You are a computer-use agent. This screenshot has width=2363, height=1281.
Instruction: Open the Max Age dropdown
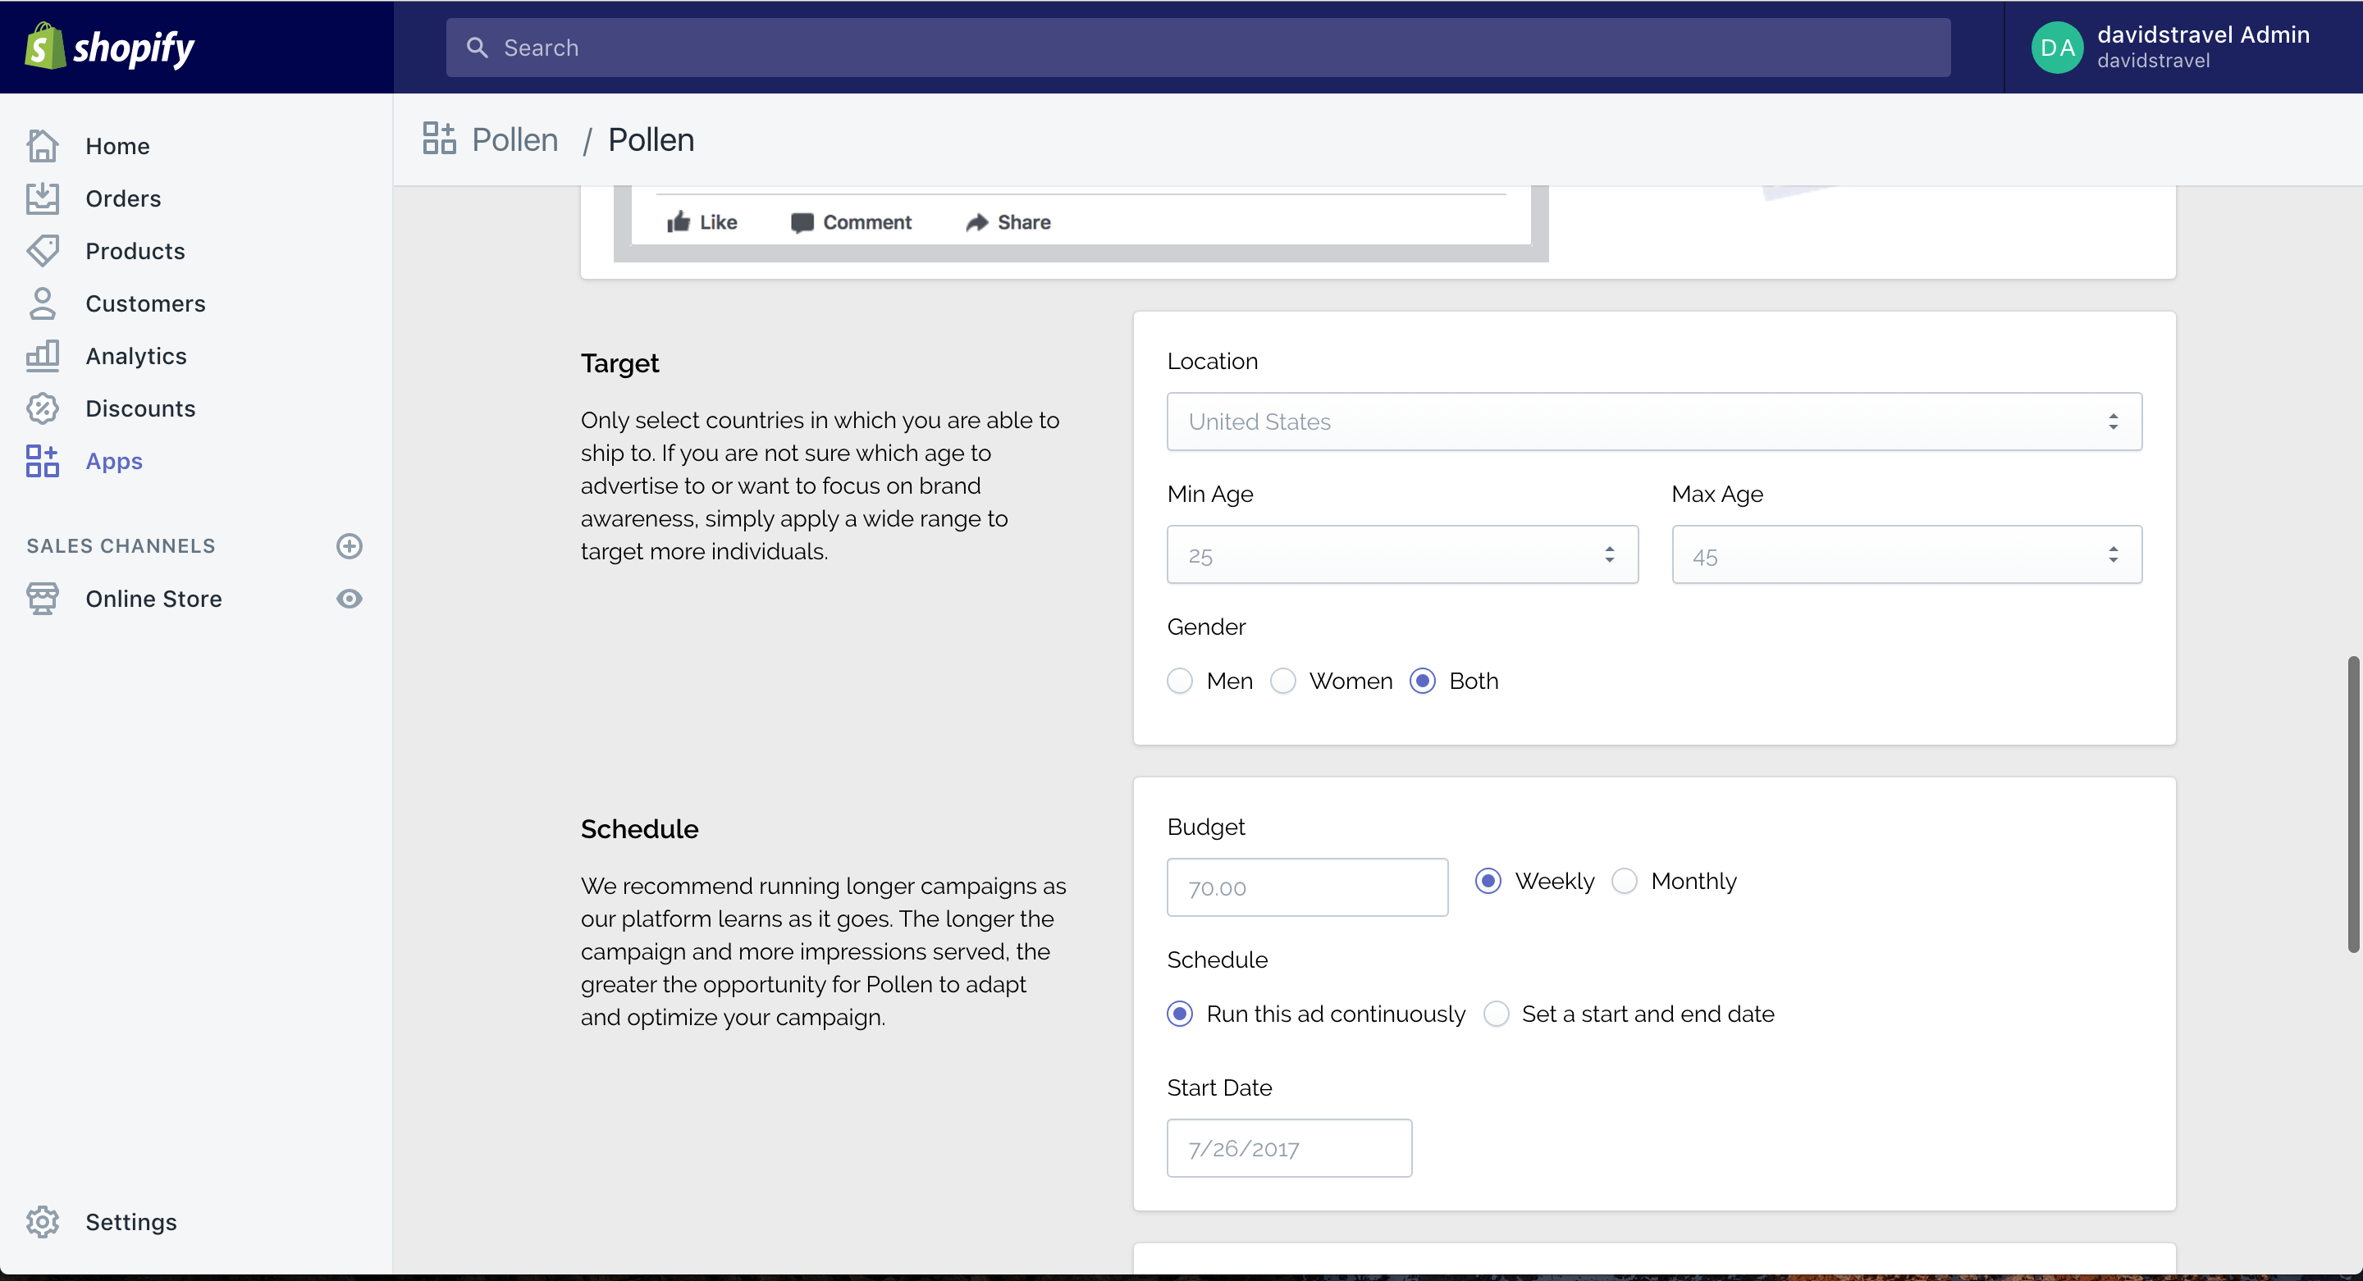click(1906, 554)
